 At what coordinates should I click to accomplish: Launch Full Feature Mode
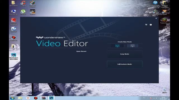[x=125, y=64]
